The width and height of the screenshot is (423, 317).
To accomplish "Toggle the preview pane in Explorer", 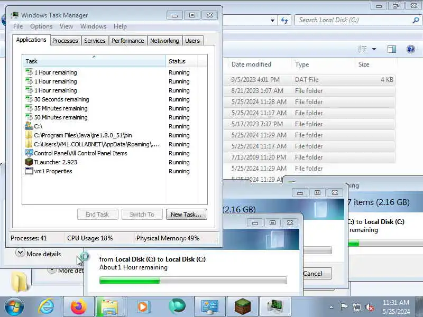I will (391, 49).
